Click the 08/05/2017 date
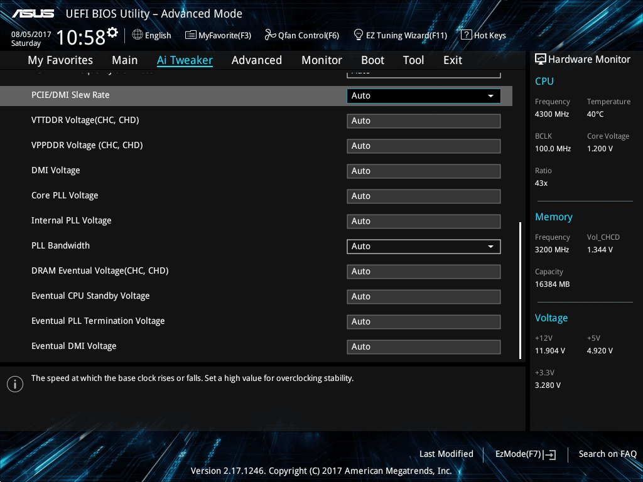Viewport: 643px width, 482px height. [x=31, y=35]
